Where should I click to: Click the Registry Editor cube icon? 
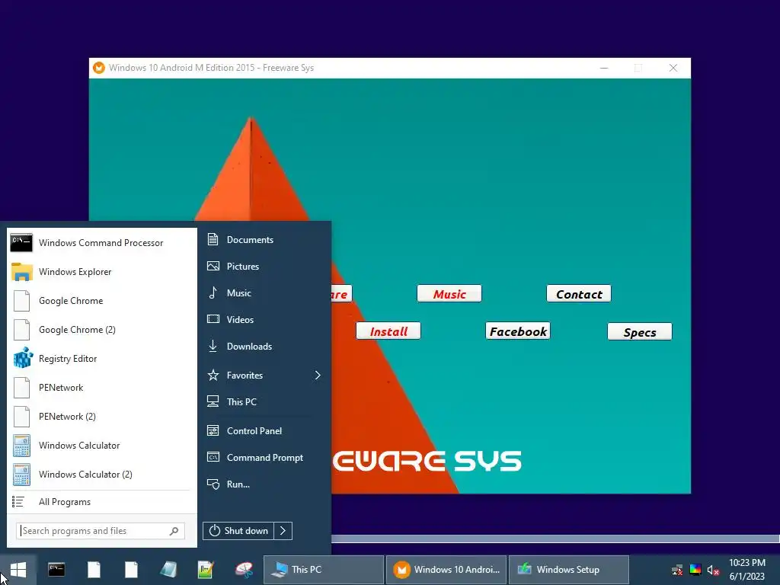22,358
